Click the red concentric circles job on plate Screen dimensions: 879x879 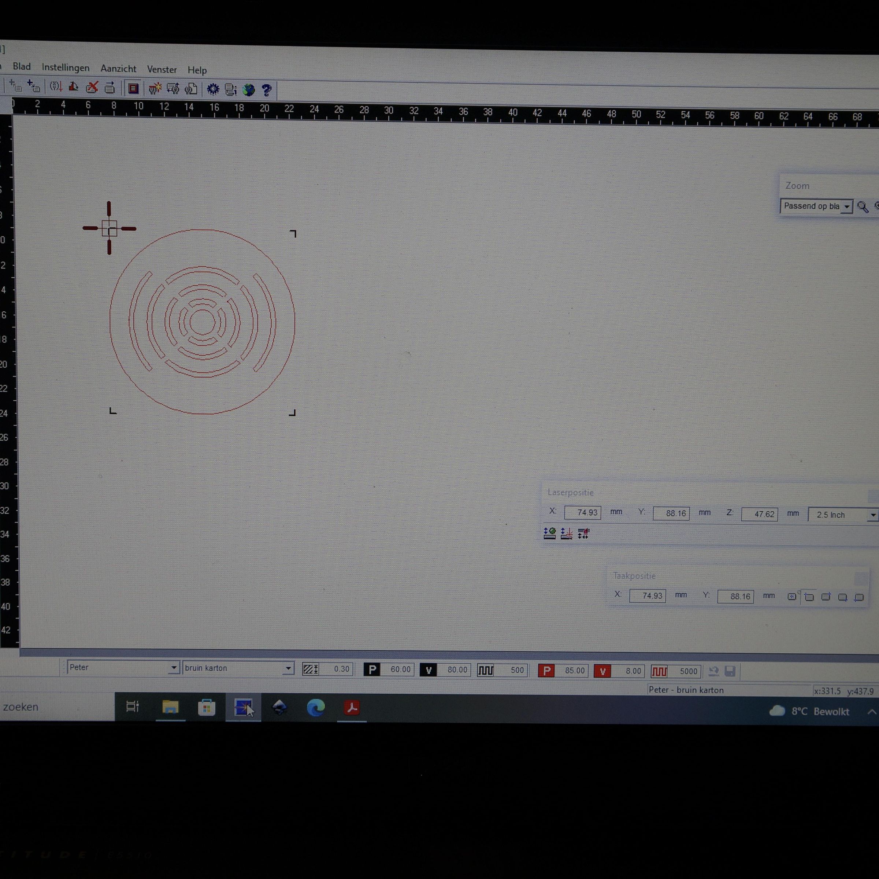[203, 322]
